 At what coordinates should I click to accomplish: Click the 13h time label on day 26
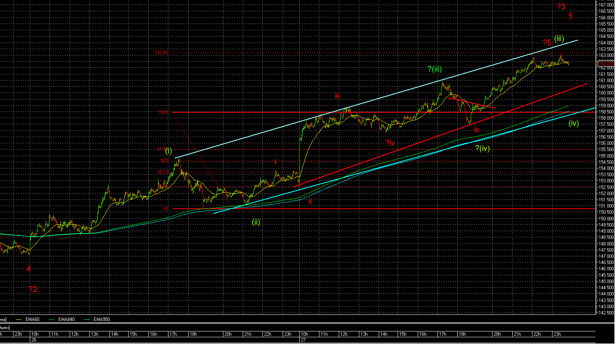[94, 334]
